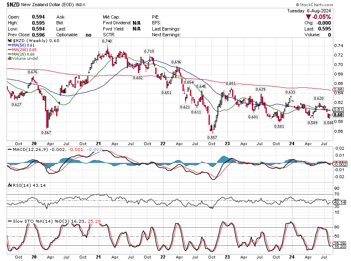The width and height of the screenshot is (351, 261).
Task: Click the 0.567 low annotation in 2020
Action: pos(46,132)
